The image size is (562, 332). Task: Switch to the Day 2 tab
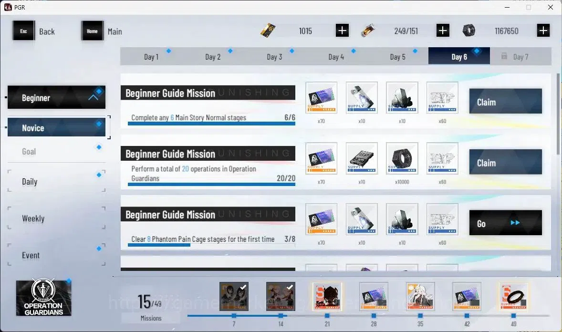[x=213, y=56]
